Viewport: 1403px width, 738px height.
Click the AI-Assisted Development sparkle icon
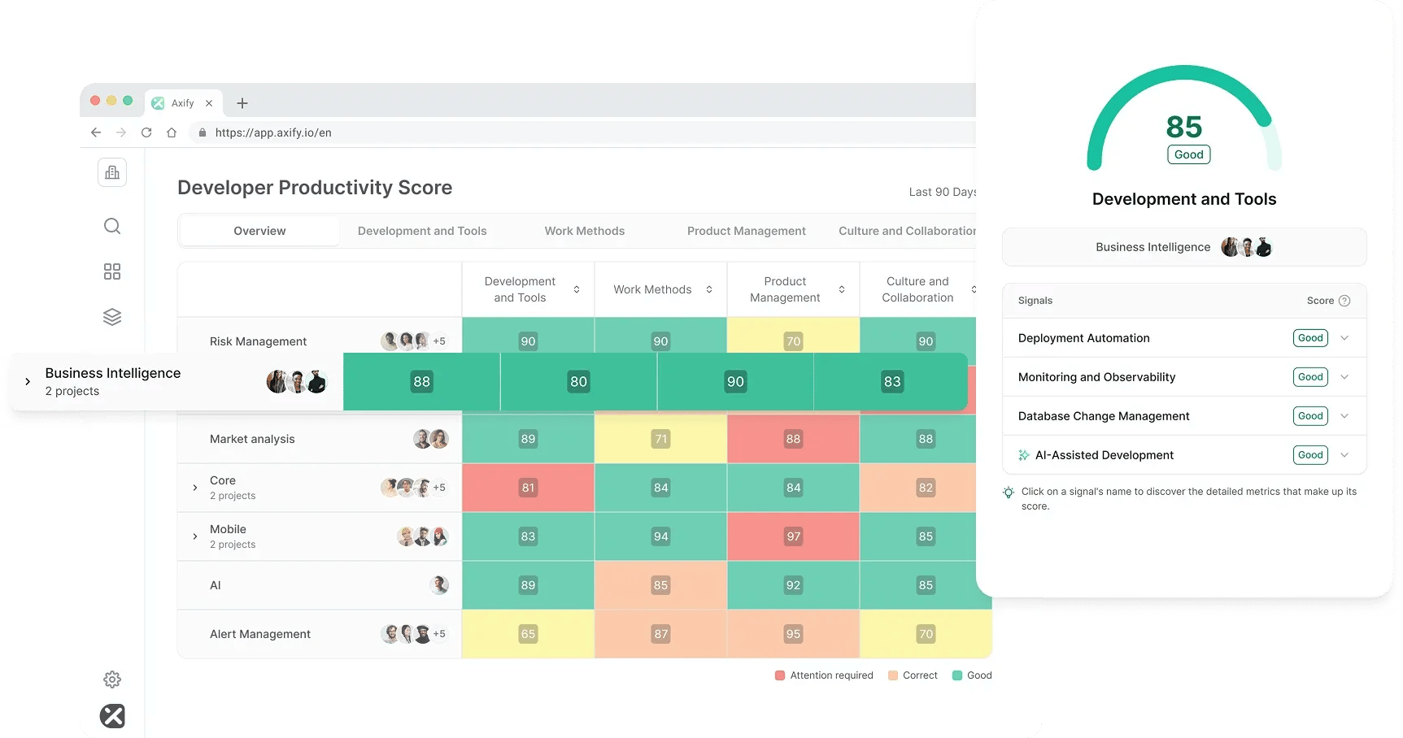coord(1024,455)
